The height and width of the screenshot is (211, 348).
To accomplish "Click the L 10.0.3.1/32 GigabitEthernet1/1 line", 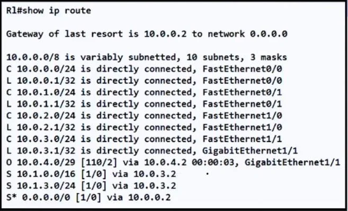I will pyautogui.click(x=152, y=151).
